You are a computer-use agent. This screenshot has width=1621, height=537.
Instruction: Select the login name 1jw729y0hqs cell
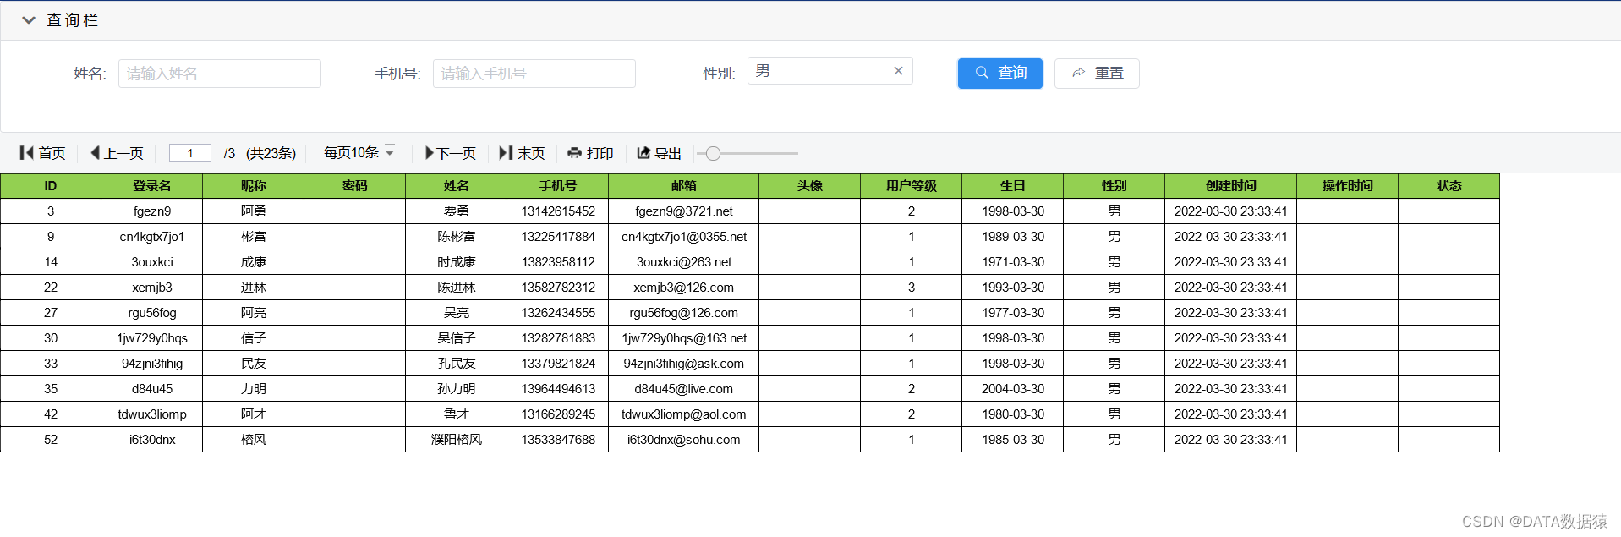pos(152,338)
